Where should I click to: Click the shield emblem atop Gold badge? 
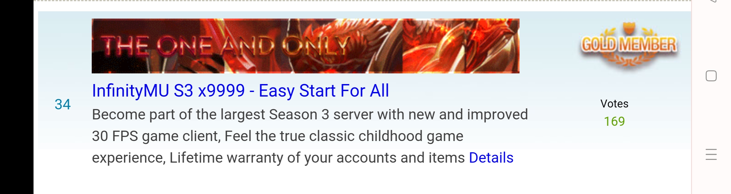629,29
